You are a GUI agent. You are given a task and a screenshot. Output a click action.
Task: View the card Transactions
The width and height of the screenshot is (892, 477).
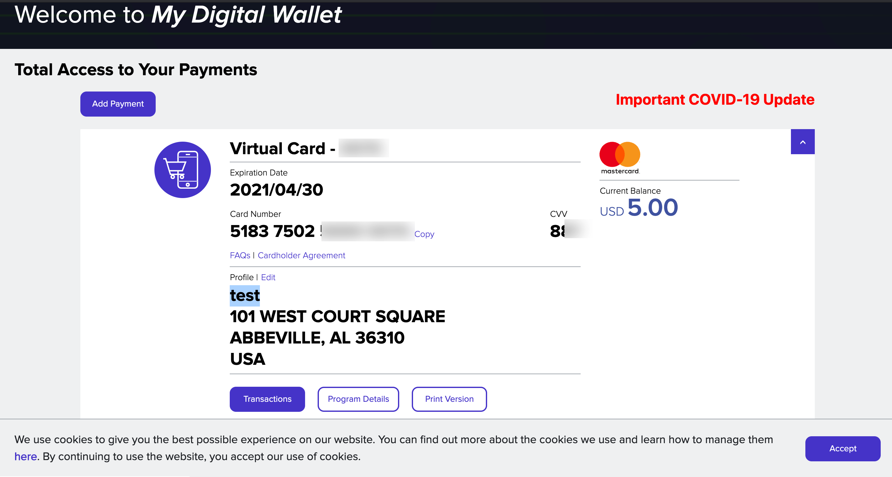pos(267,399)
